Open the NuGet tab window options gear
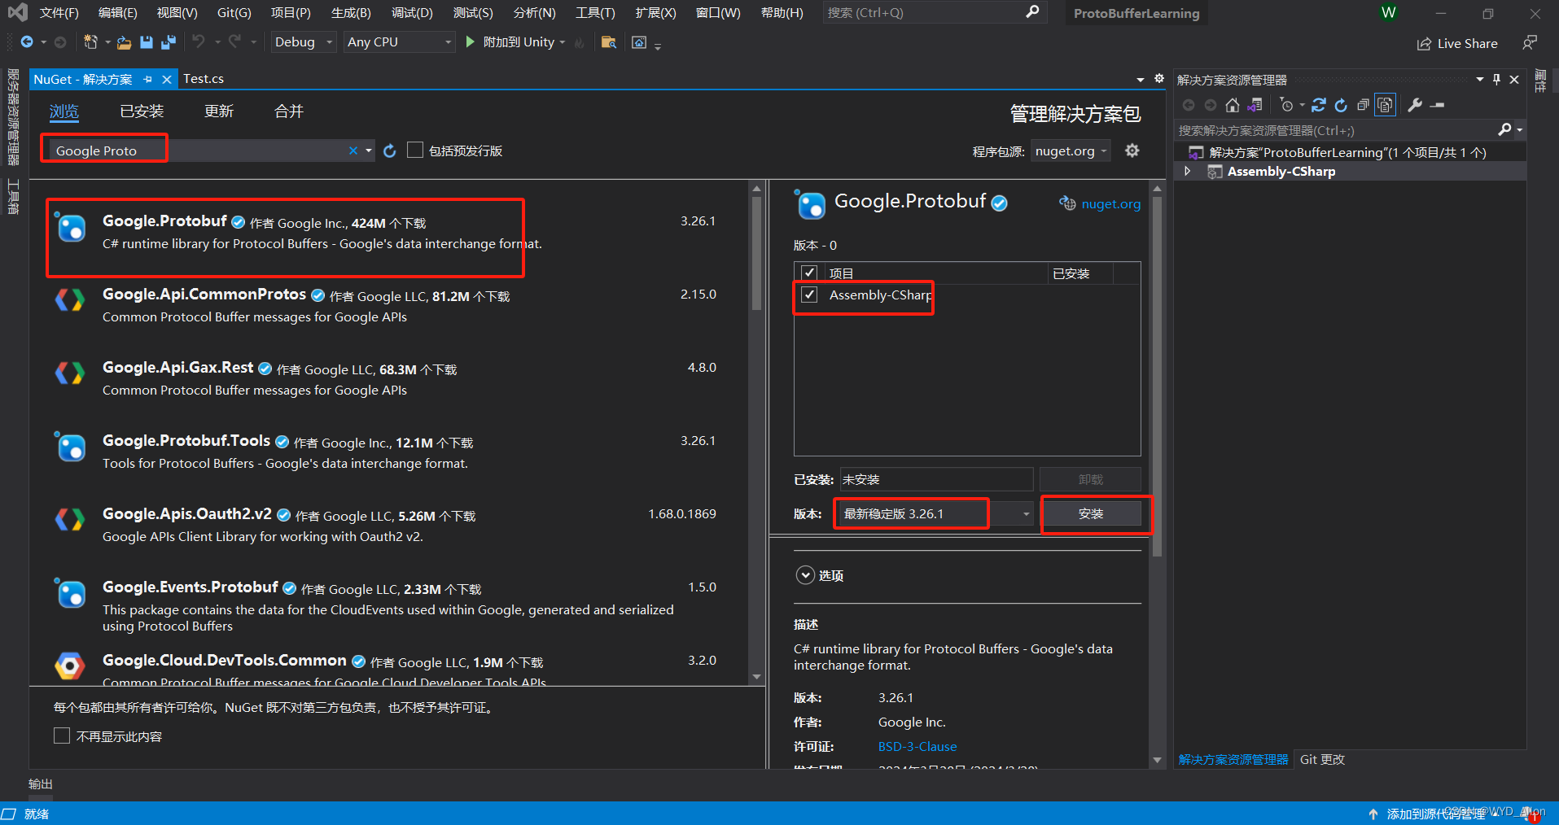This screenshot has height=825, width=1559. coord(1159,79)
